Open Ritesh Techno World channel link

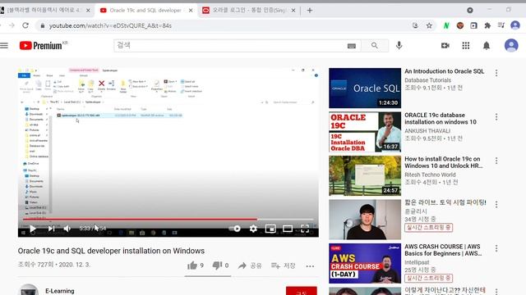tap(430, 175)
